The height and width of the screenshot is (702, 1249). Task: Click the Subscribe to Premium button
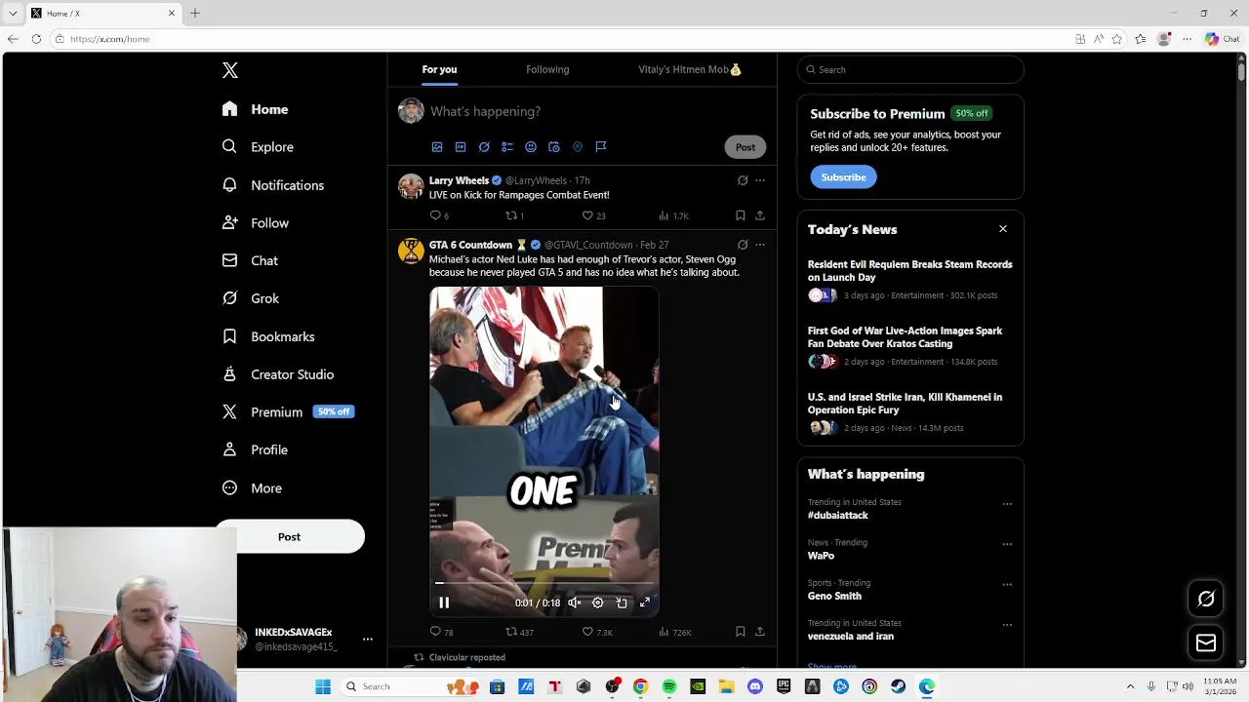click(843, 177)
